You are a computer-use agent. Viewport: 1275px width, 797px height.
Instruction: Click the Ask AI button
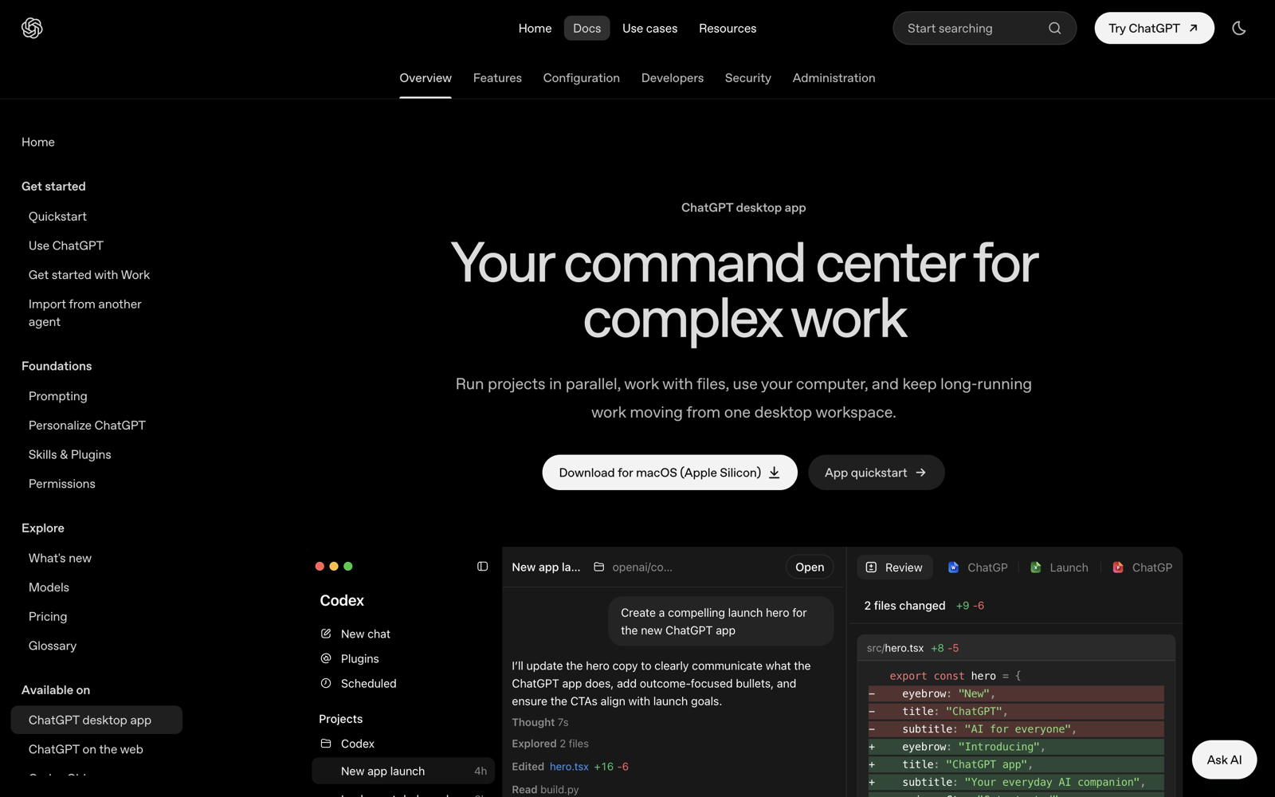pyautogui.click(x=1224, y=760)
